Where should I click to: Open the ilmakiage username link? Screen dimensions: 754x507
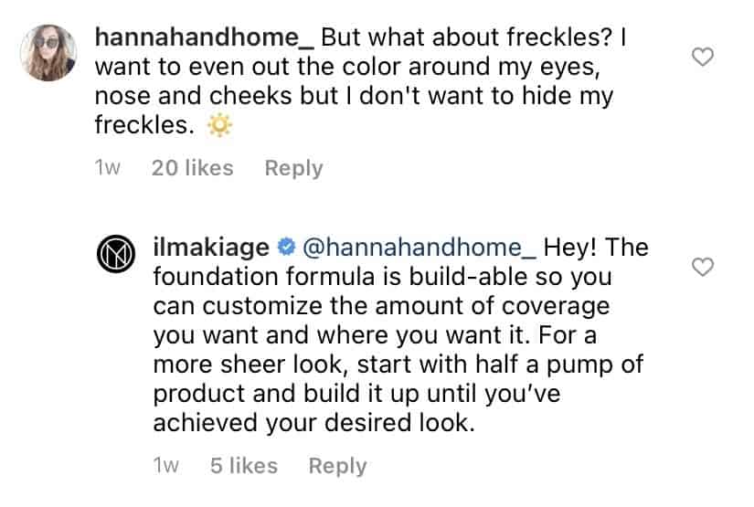pos(211,248)
